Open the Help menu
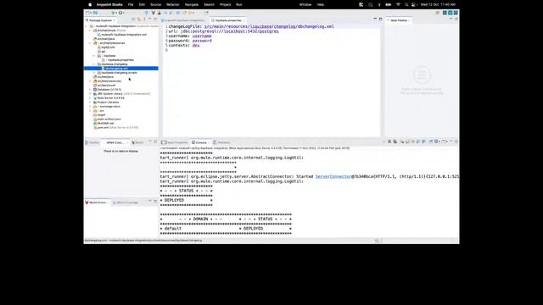 pos(321,5)
